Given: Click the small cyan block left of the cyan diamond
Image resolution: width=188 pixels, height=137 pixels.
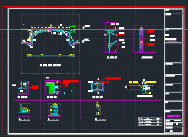Looking at the screenshot, I should click(65, 93).
